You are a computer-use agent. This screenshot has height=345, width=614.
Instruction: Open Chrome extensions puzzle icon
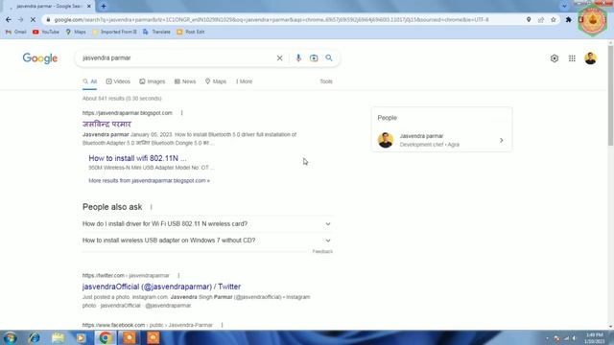(569, 19)
